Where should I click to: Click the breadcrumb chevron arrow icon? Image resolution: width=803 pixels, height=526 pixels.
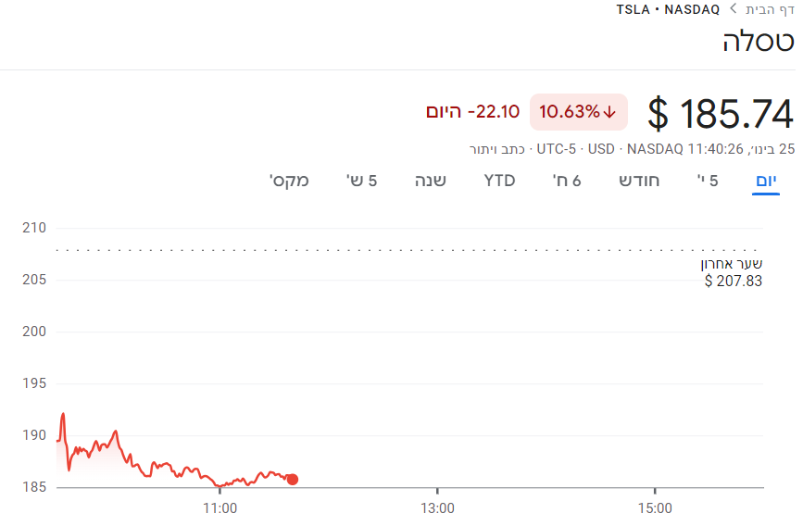coord(733,9)
